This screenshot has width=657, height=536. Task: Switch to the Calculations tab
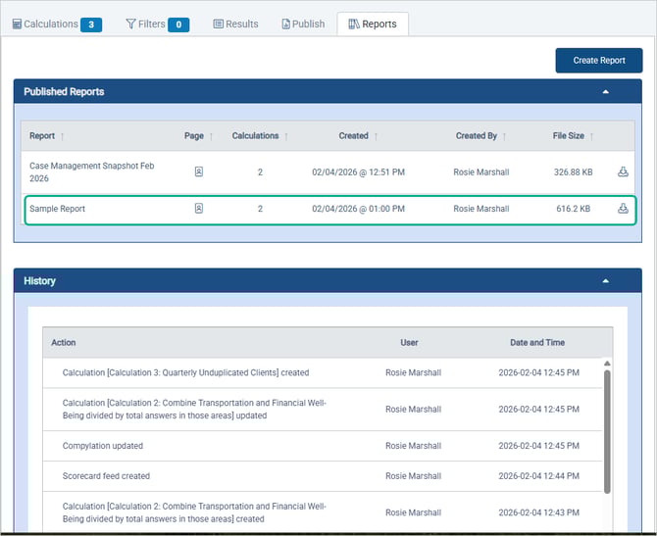tap(57, 24)
